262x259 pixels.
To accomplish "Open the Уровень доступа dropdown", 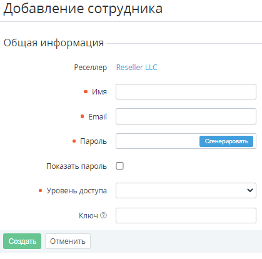I will point(186,190).
